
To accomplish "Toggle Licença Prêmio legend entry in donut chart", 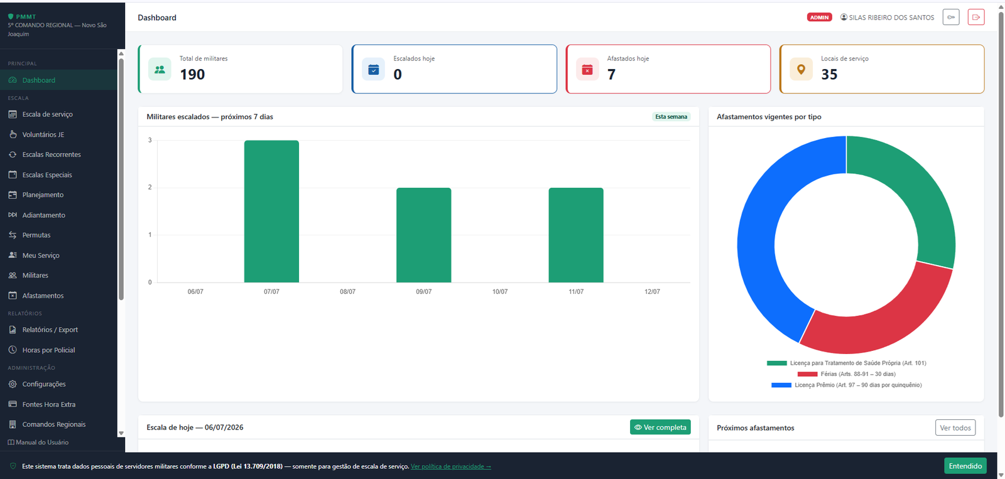I will 846,385.
